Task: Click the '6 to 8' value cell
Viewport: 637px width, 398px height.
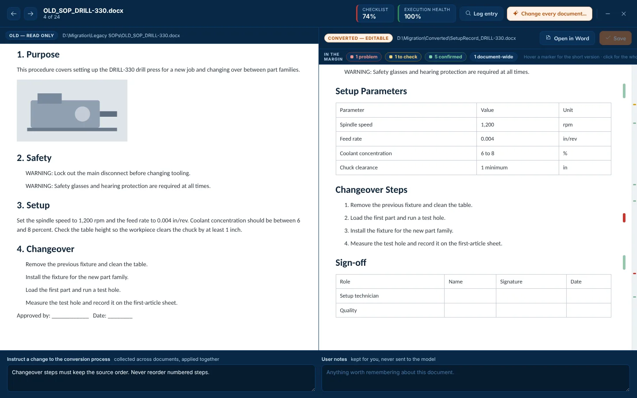Action: coord(518,153)
